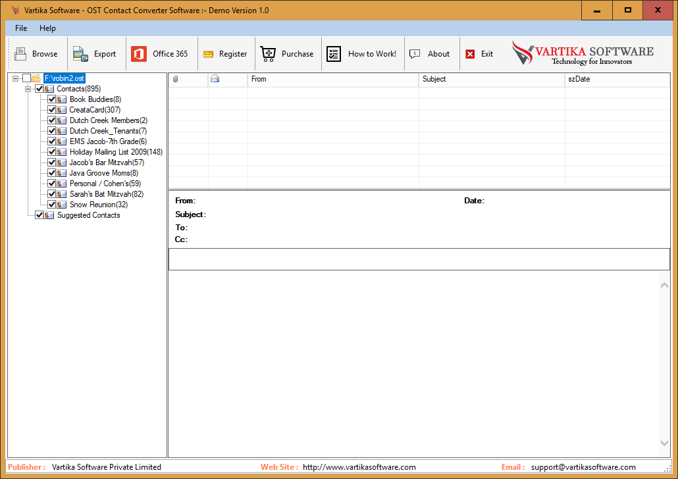Click the Snow Reunion card icon
Viewport: 678px width, 479px height.
(61, 205)
